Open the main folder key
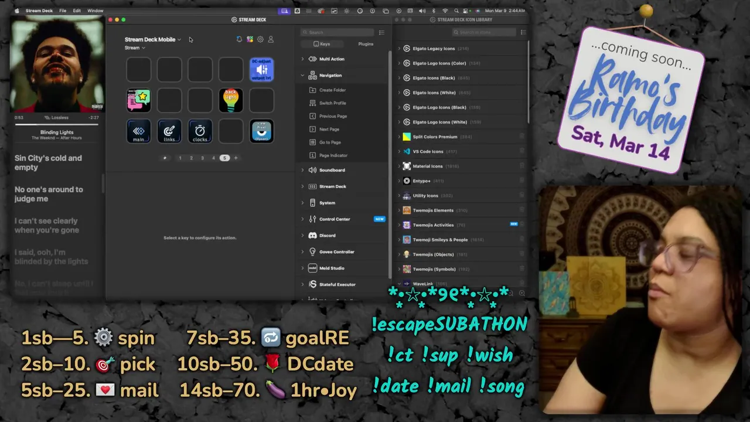 [x=139, y=131]
